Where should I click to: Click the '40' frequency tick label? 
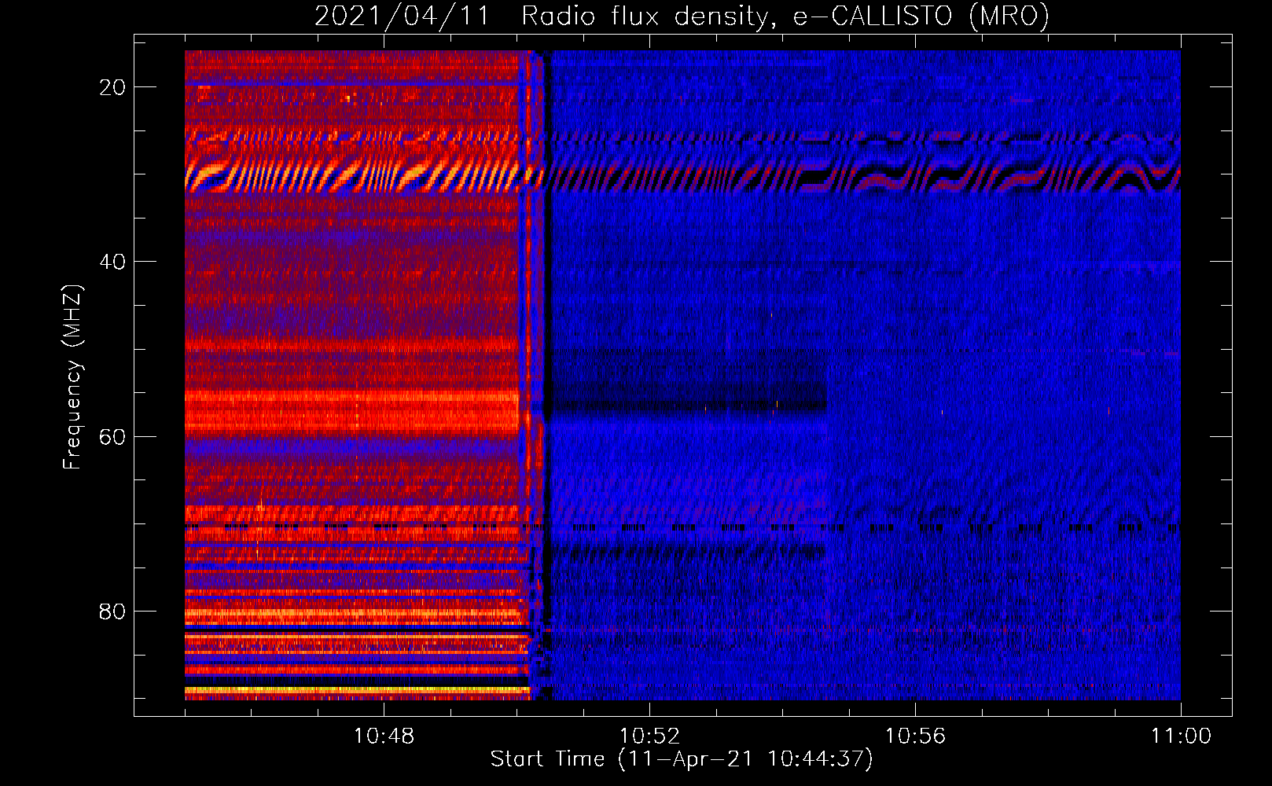112,262
